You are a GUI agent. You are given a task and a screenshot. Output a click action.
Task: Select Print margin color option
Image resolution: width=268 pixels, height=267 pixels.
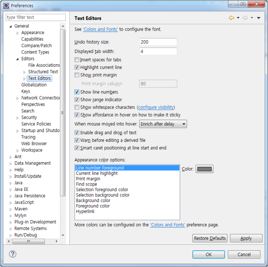click(127, 179)
